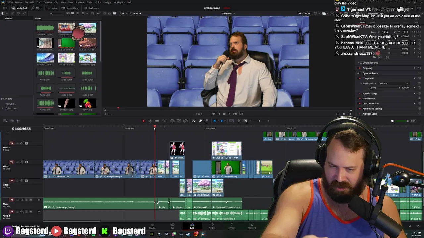424x238 pixels.
Task: Click the Custom Zoom icon
Action: (x=245, y=121)
